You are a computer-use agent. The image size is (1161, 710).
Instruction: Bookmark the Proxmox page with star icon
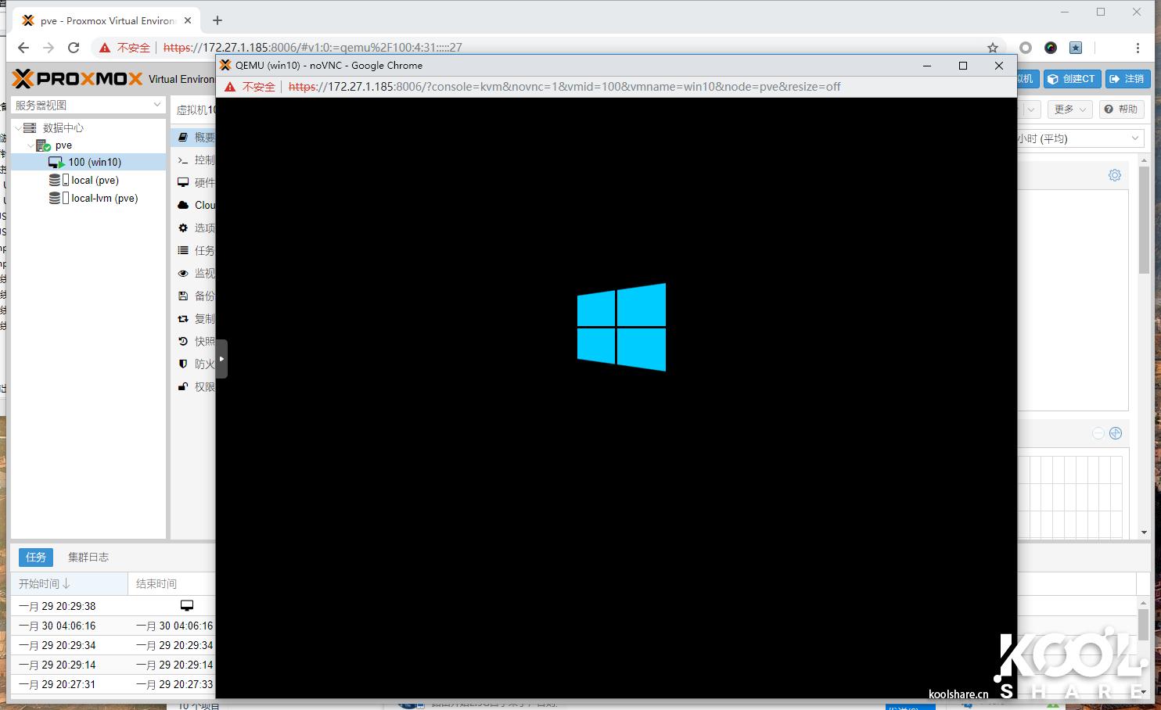[993, 48]
